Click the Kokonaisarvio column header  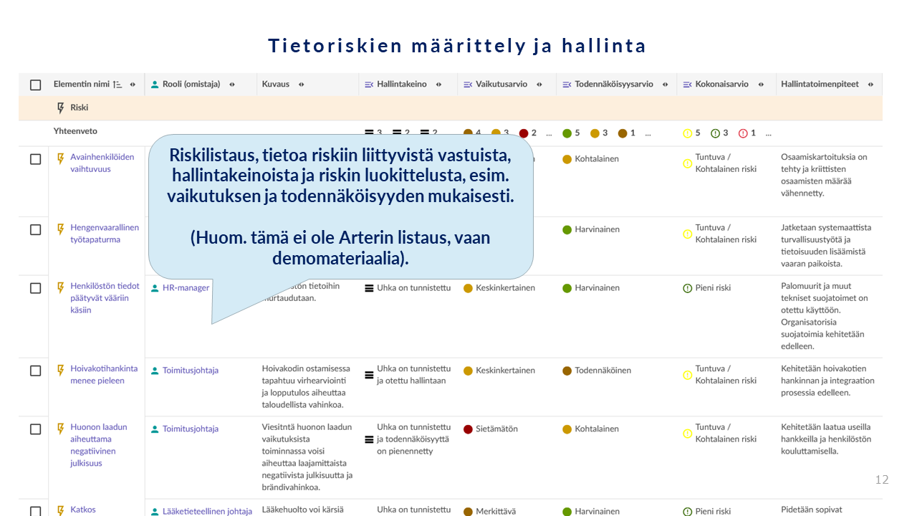click(x=721, y=85)
